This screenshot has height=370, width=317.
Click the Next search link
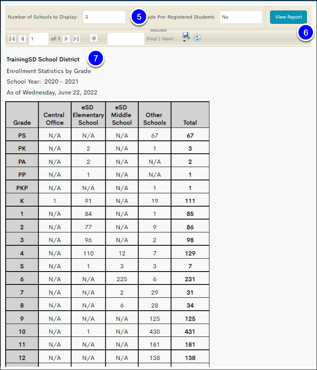168,39
